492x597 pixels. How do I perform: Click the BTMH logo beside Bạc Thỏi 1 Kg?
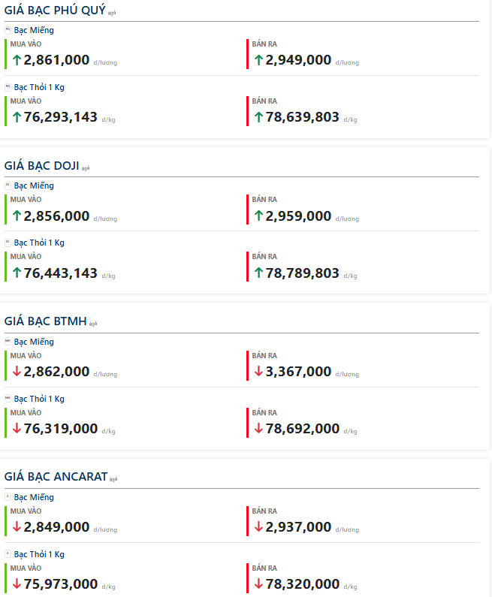coord(8,398)
